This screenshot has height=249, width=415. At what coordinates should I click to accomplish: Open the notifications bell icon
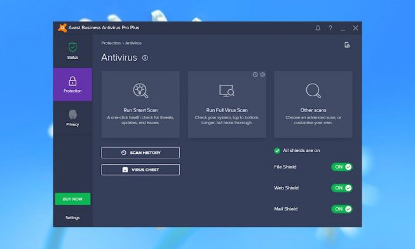[x=318, y=28]
